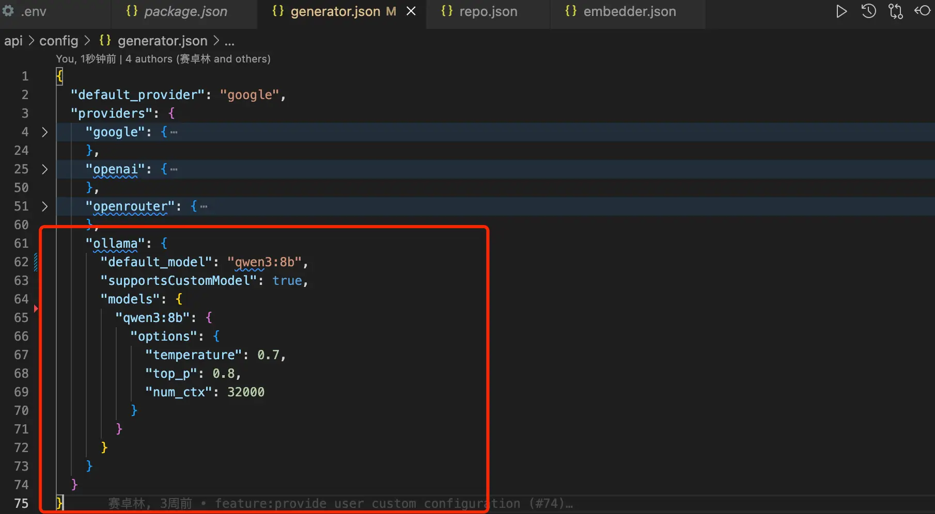Click the .env gear icon
935x514 pixels.
[x=8, y=11]
